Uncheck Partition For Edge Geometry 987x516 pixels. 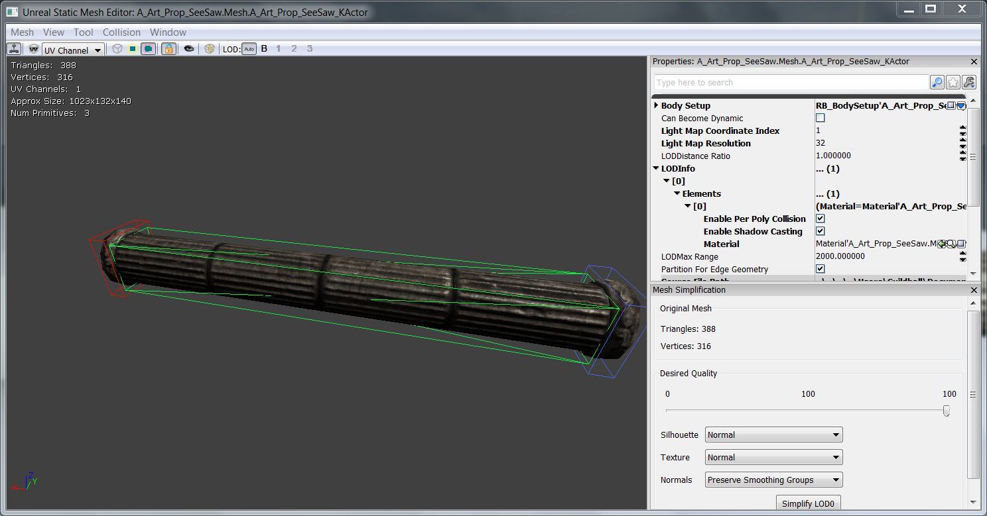click(821, 269)
